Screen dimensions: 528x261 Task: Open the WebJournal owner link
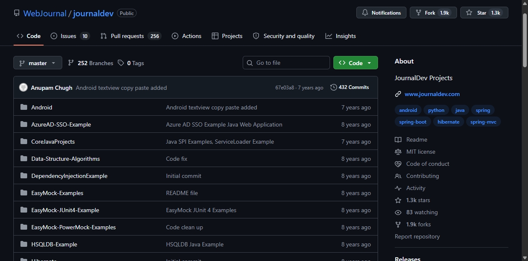45,13
